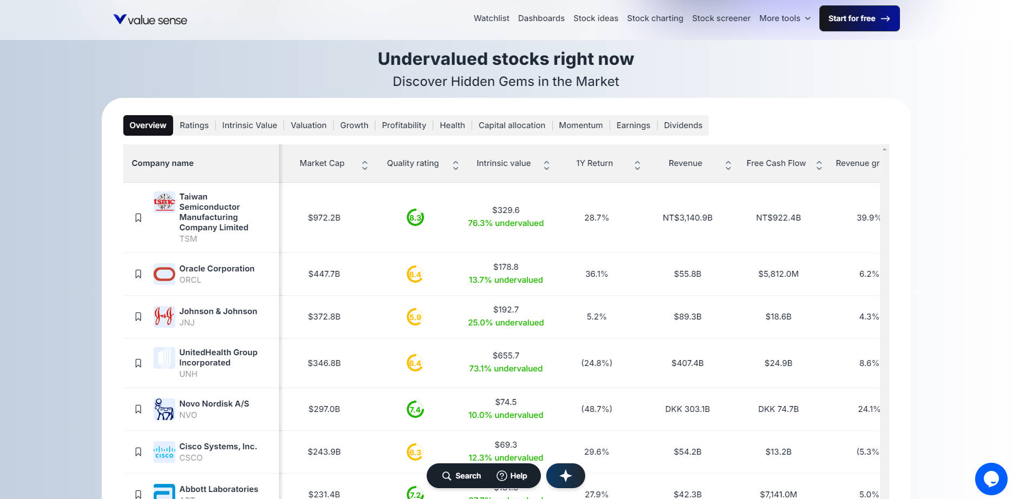Sort table by Market Cap column

365,165
